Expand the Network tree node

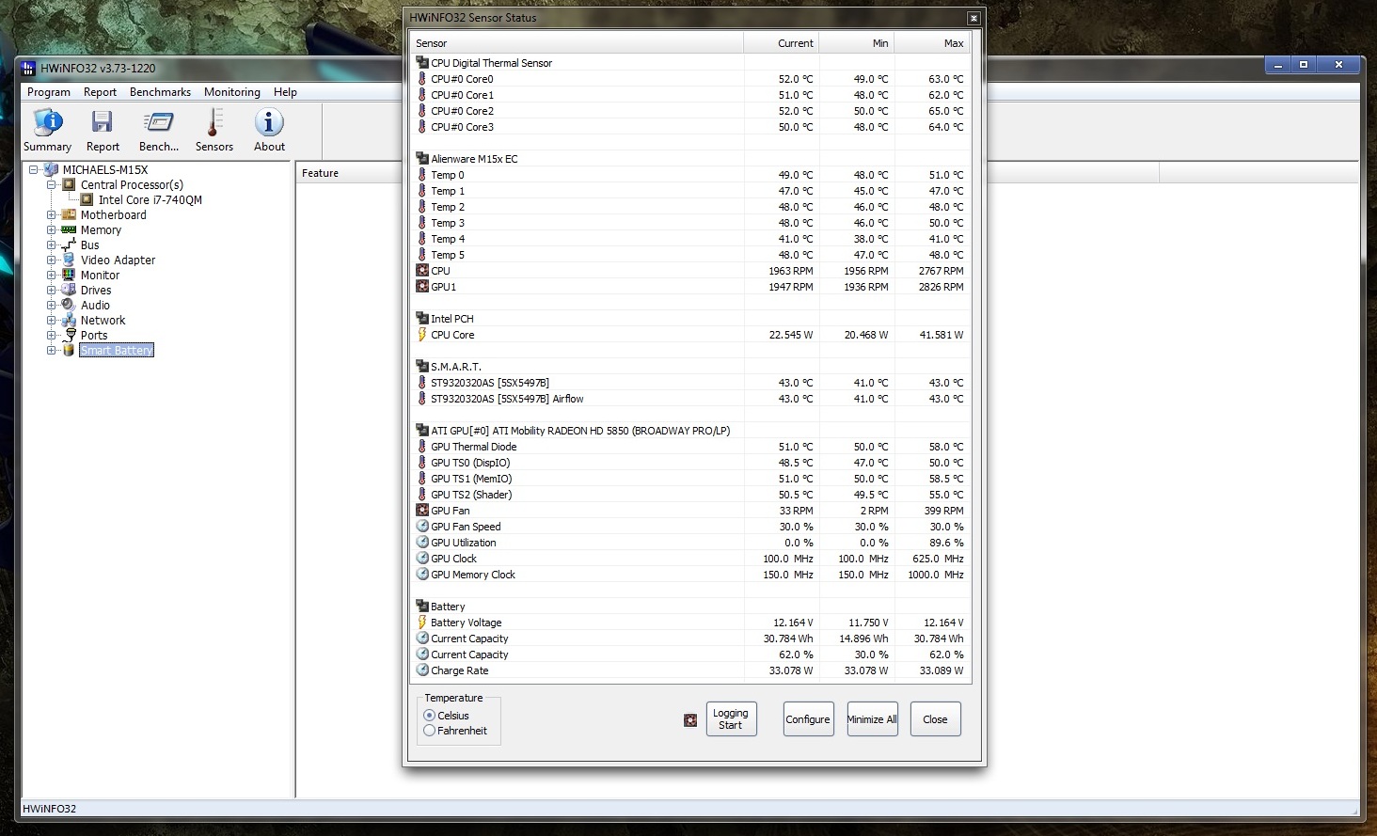(x=52, y=321)
